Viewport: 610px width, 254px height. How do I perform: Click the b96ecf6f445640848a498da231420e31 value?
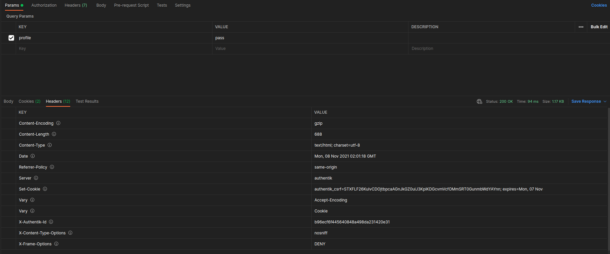point(352,222)
